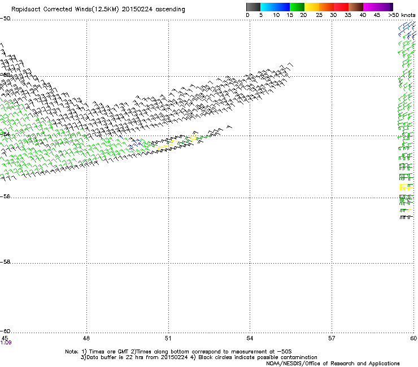Click the magenta 40-45 knots legend swatch
The width and height of the screenshot is (418, 367).
click(371, 7)
